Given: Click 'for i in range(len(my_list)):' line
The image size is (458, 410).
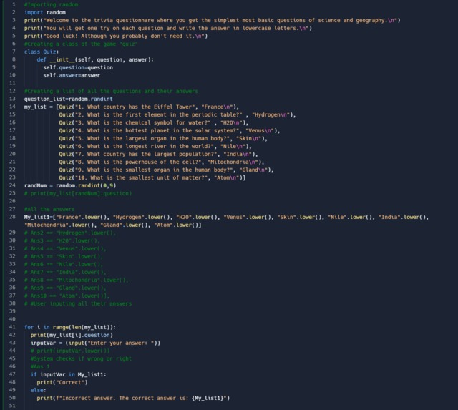Looking at the screenshot, I should click(x=70, y=328).
